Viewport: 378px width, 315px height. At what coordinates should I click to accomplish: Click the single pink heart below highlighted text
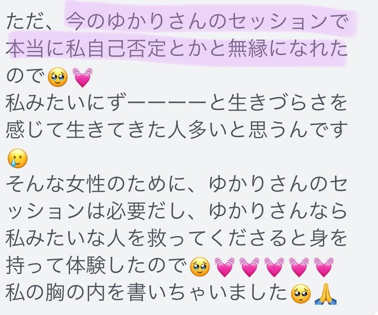[82, 78]
